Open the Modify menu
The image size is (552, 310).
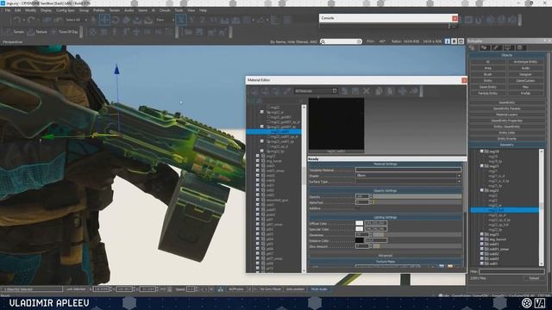pyautogui.click(x=31, y=10)
